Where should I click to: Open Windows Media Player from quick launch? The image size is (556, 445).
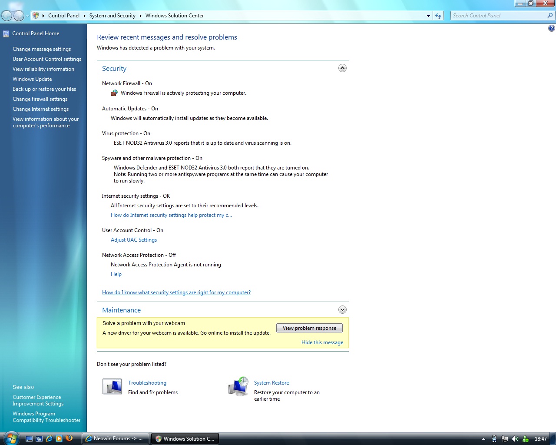[x=59, y=438]
